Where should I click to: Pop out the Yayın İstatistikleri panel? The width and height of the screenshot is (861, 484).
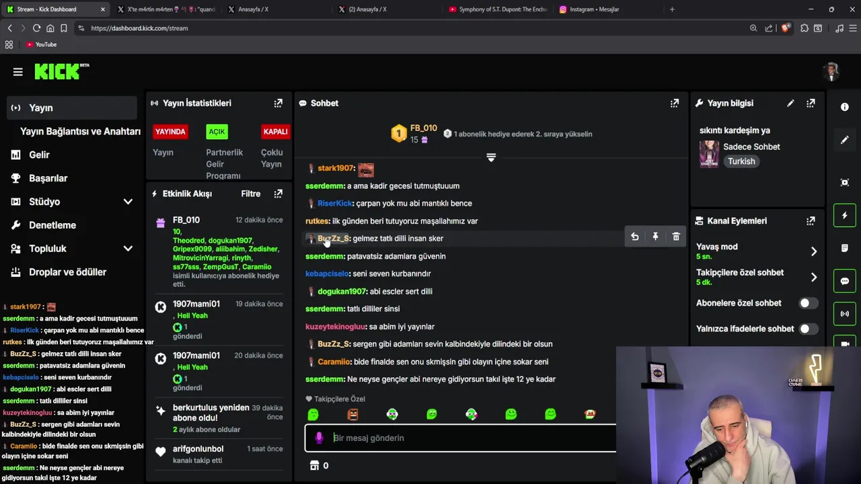(x=278, y=103)
